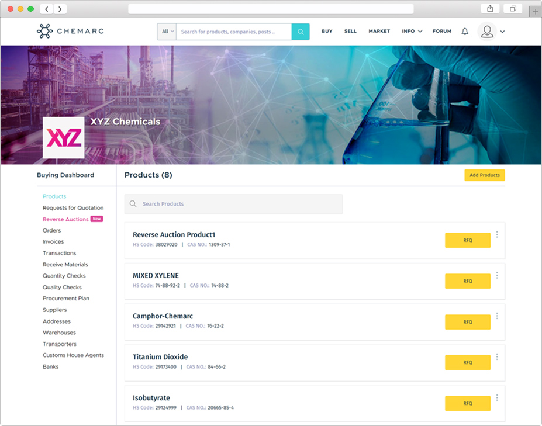This screenshot has width=542, height=426.
Task: Open Reverse Auctions in sidebar
Action: point(65,219)
